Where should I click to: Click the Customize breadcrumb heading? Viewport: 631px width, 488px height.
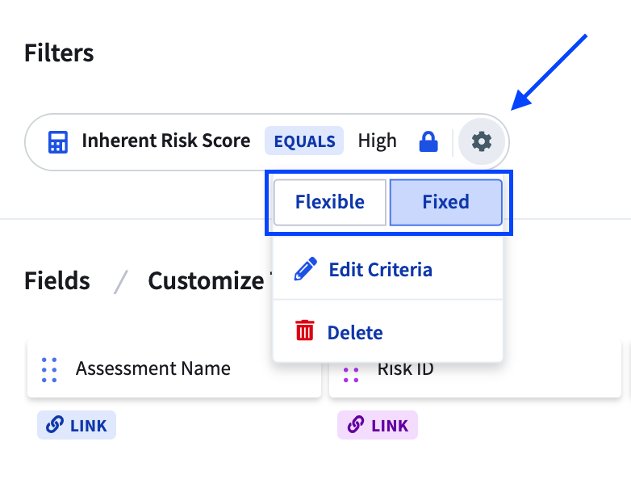[205, 281]
